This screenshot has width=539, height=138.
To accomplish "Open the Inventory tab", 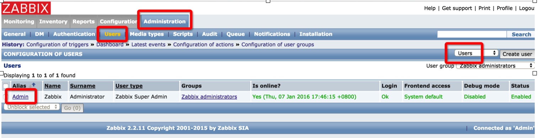I will [x=53, y=22].
